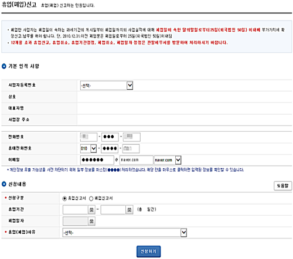Viewport: 293px width, 259px height.
Task: Click the first 전화번호 area code field
Action: (x=88, y=137)
